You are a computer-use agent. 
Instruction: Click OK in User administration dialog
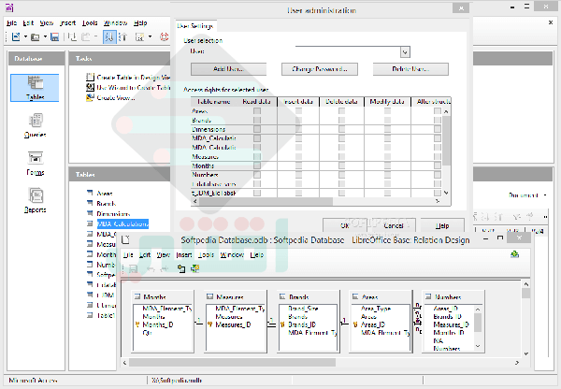344,225
